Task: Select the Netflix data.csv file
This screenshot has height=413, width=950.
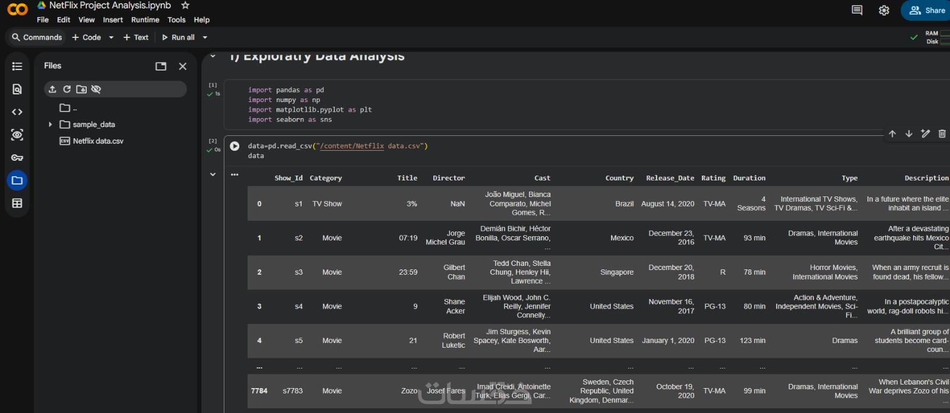Action: click(x=97, y=141)
